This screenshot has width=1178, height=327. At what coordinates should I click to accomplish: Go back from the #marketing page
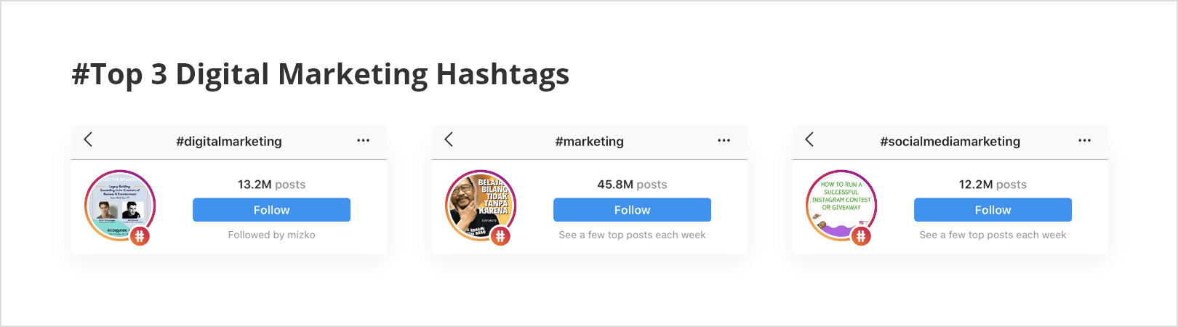click(x=449, y=140)
